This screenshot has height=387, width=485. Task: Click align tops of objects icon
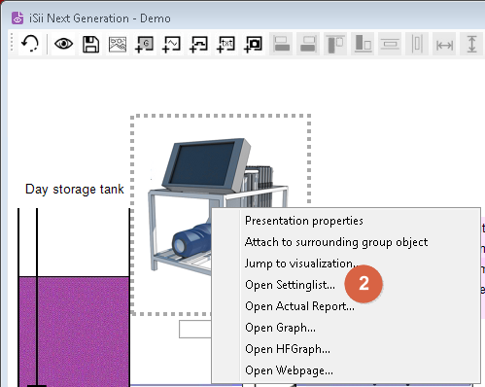335,44
